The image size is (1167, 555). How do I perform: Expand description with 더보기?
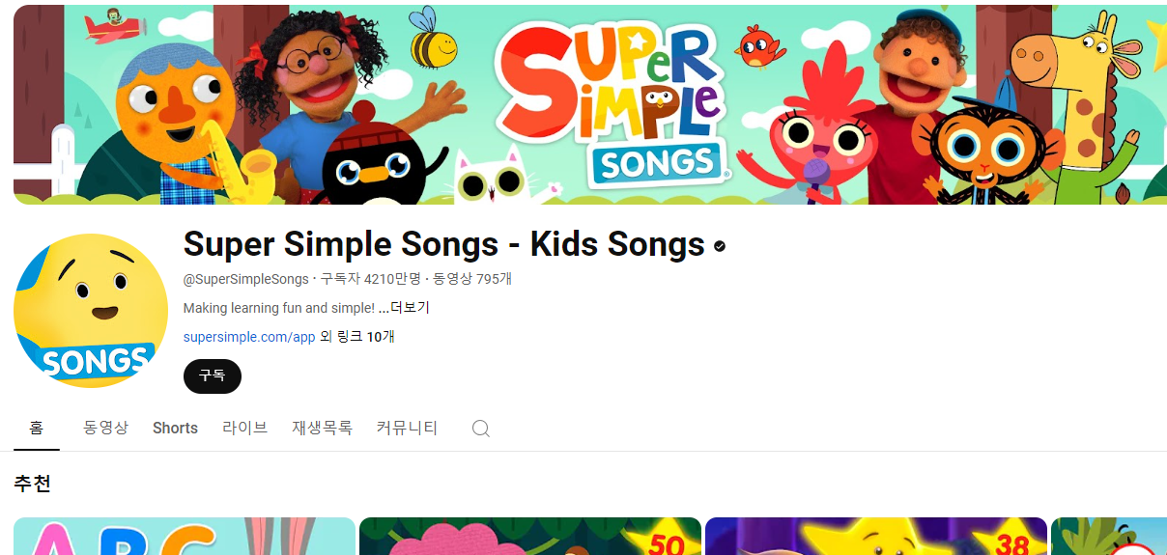click(x=410, y=308)
